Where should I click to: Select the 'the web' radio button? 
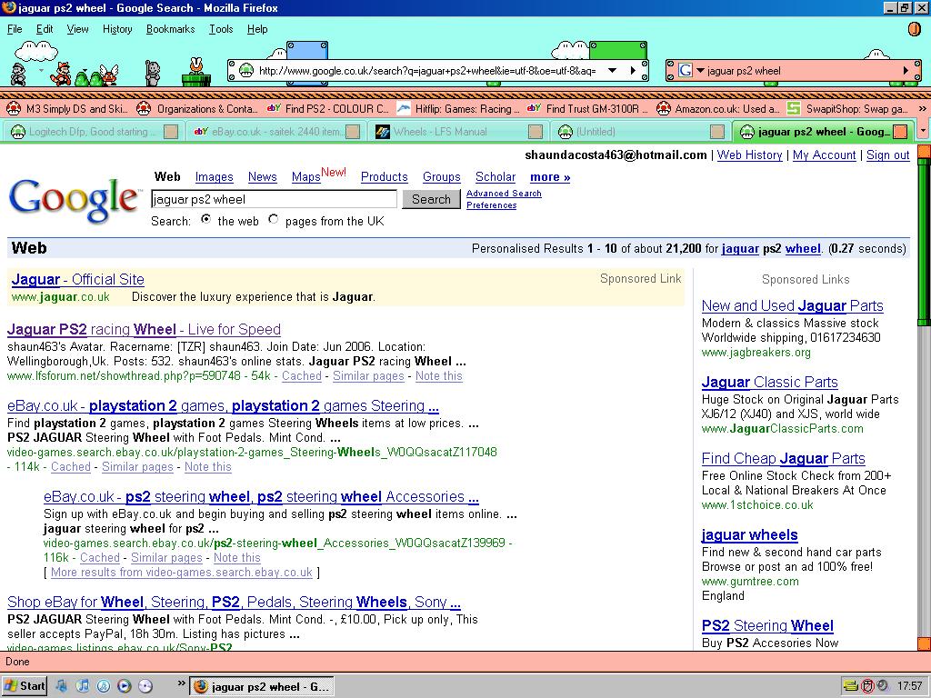206,219
